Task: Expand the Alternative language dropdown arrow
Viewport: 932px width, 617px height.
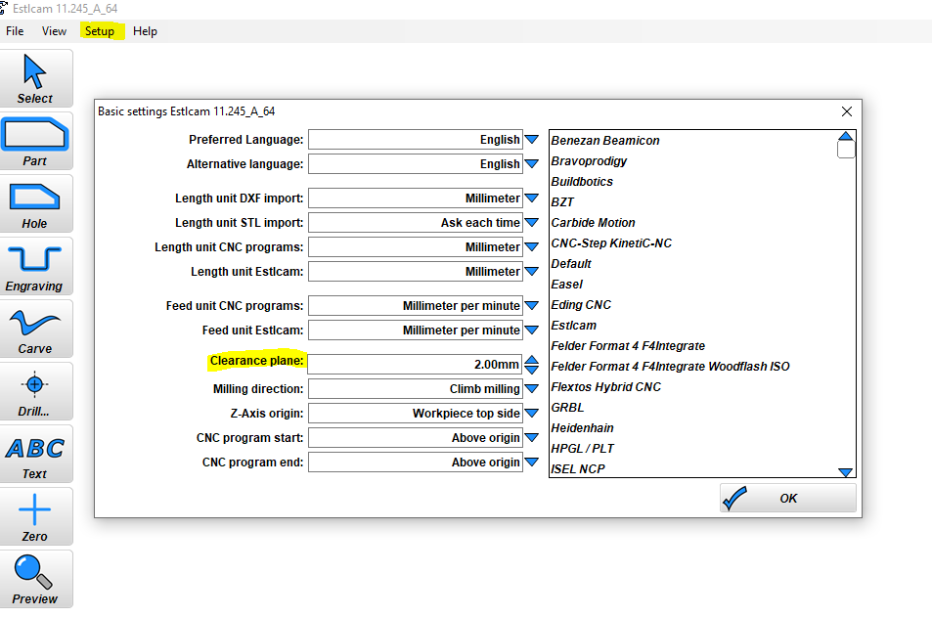Action: pyautogui.click(x=532, y=164)
